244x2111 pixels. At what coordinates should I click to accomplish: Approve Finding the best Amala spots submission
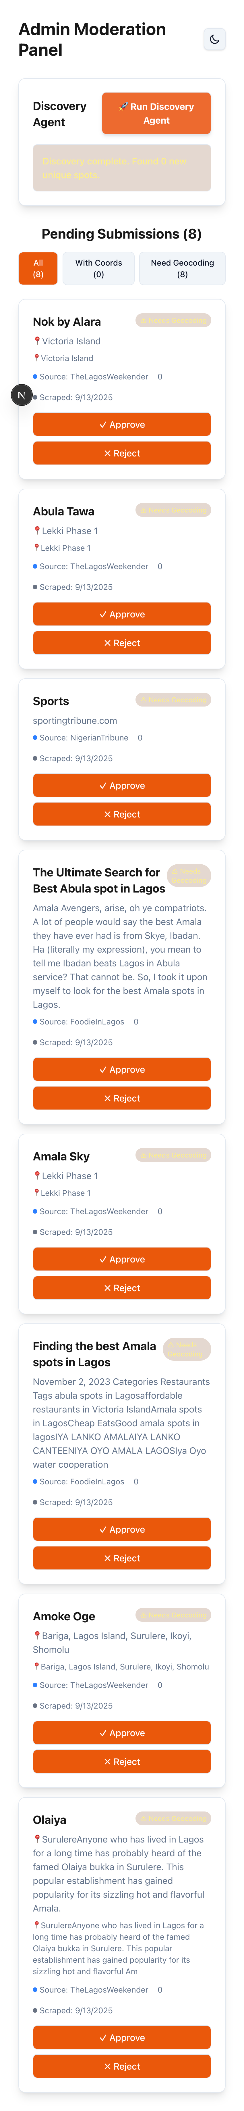[121, 1529]
